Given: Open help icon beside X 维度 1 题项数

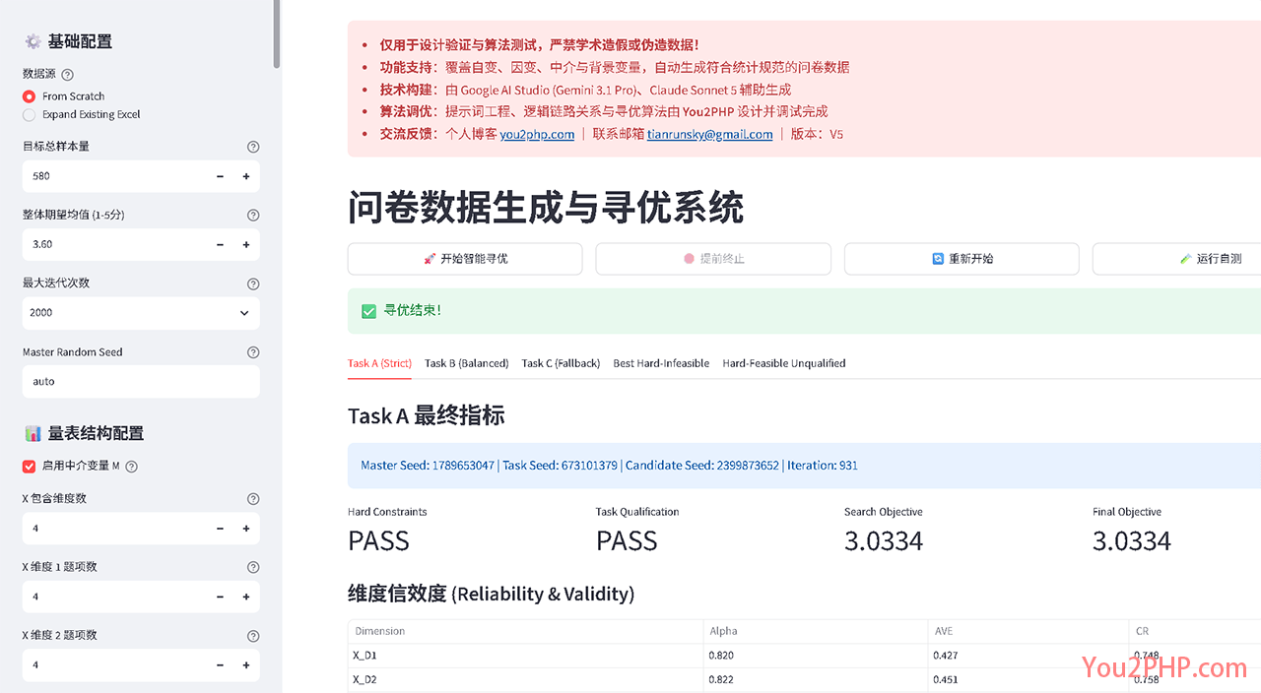Looking at the screenshot, I should [253, 567].
